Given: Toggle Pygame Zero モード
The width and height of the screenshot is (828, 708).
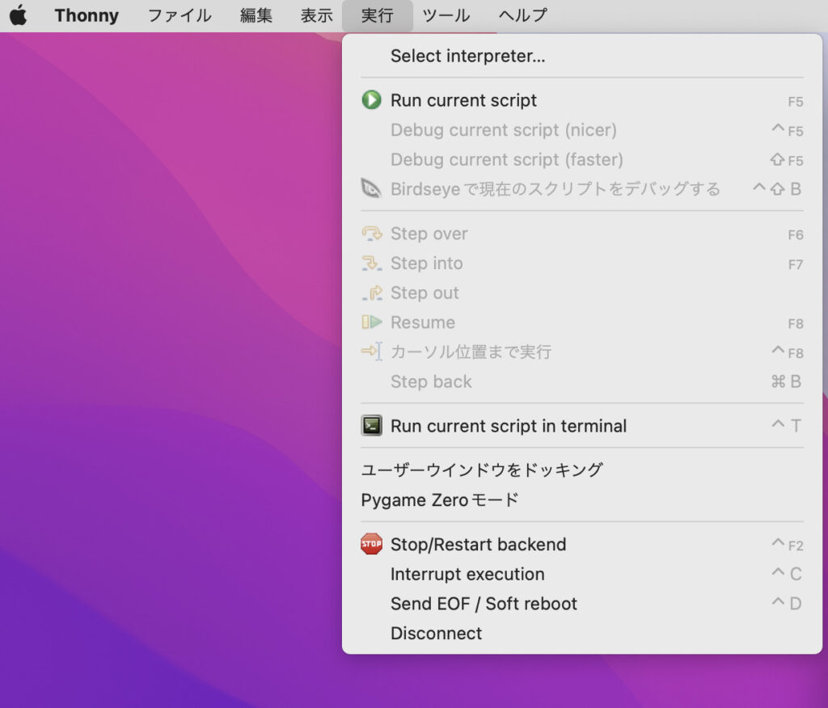Looking at the screenshot, I should (x=582, y=499).
